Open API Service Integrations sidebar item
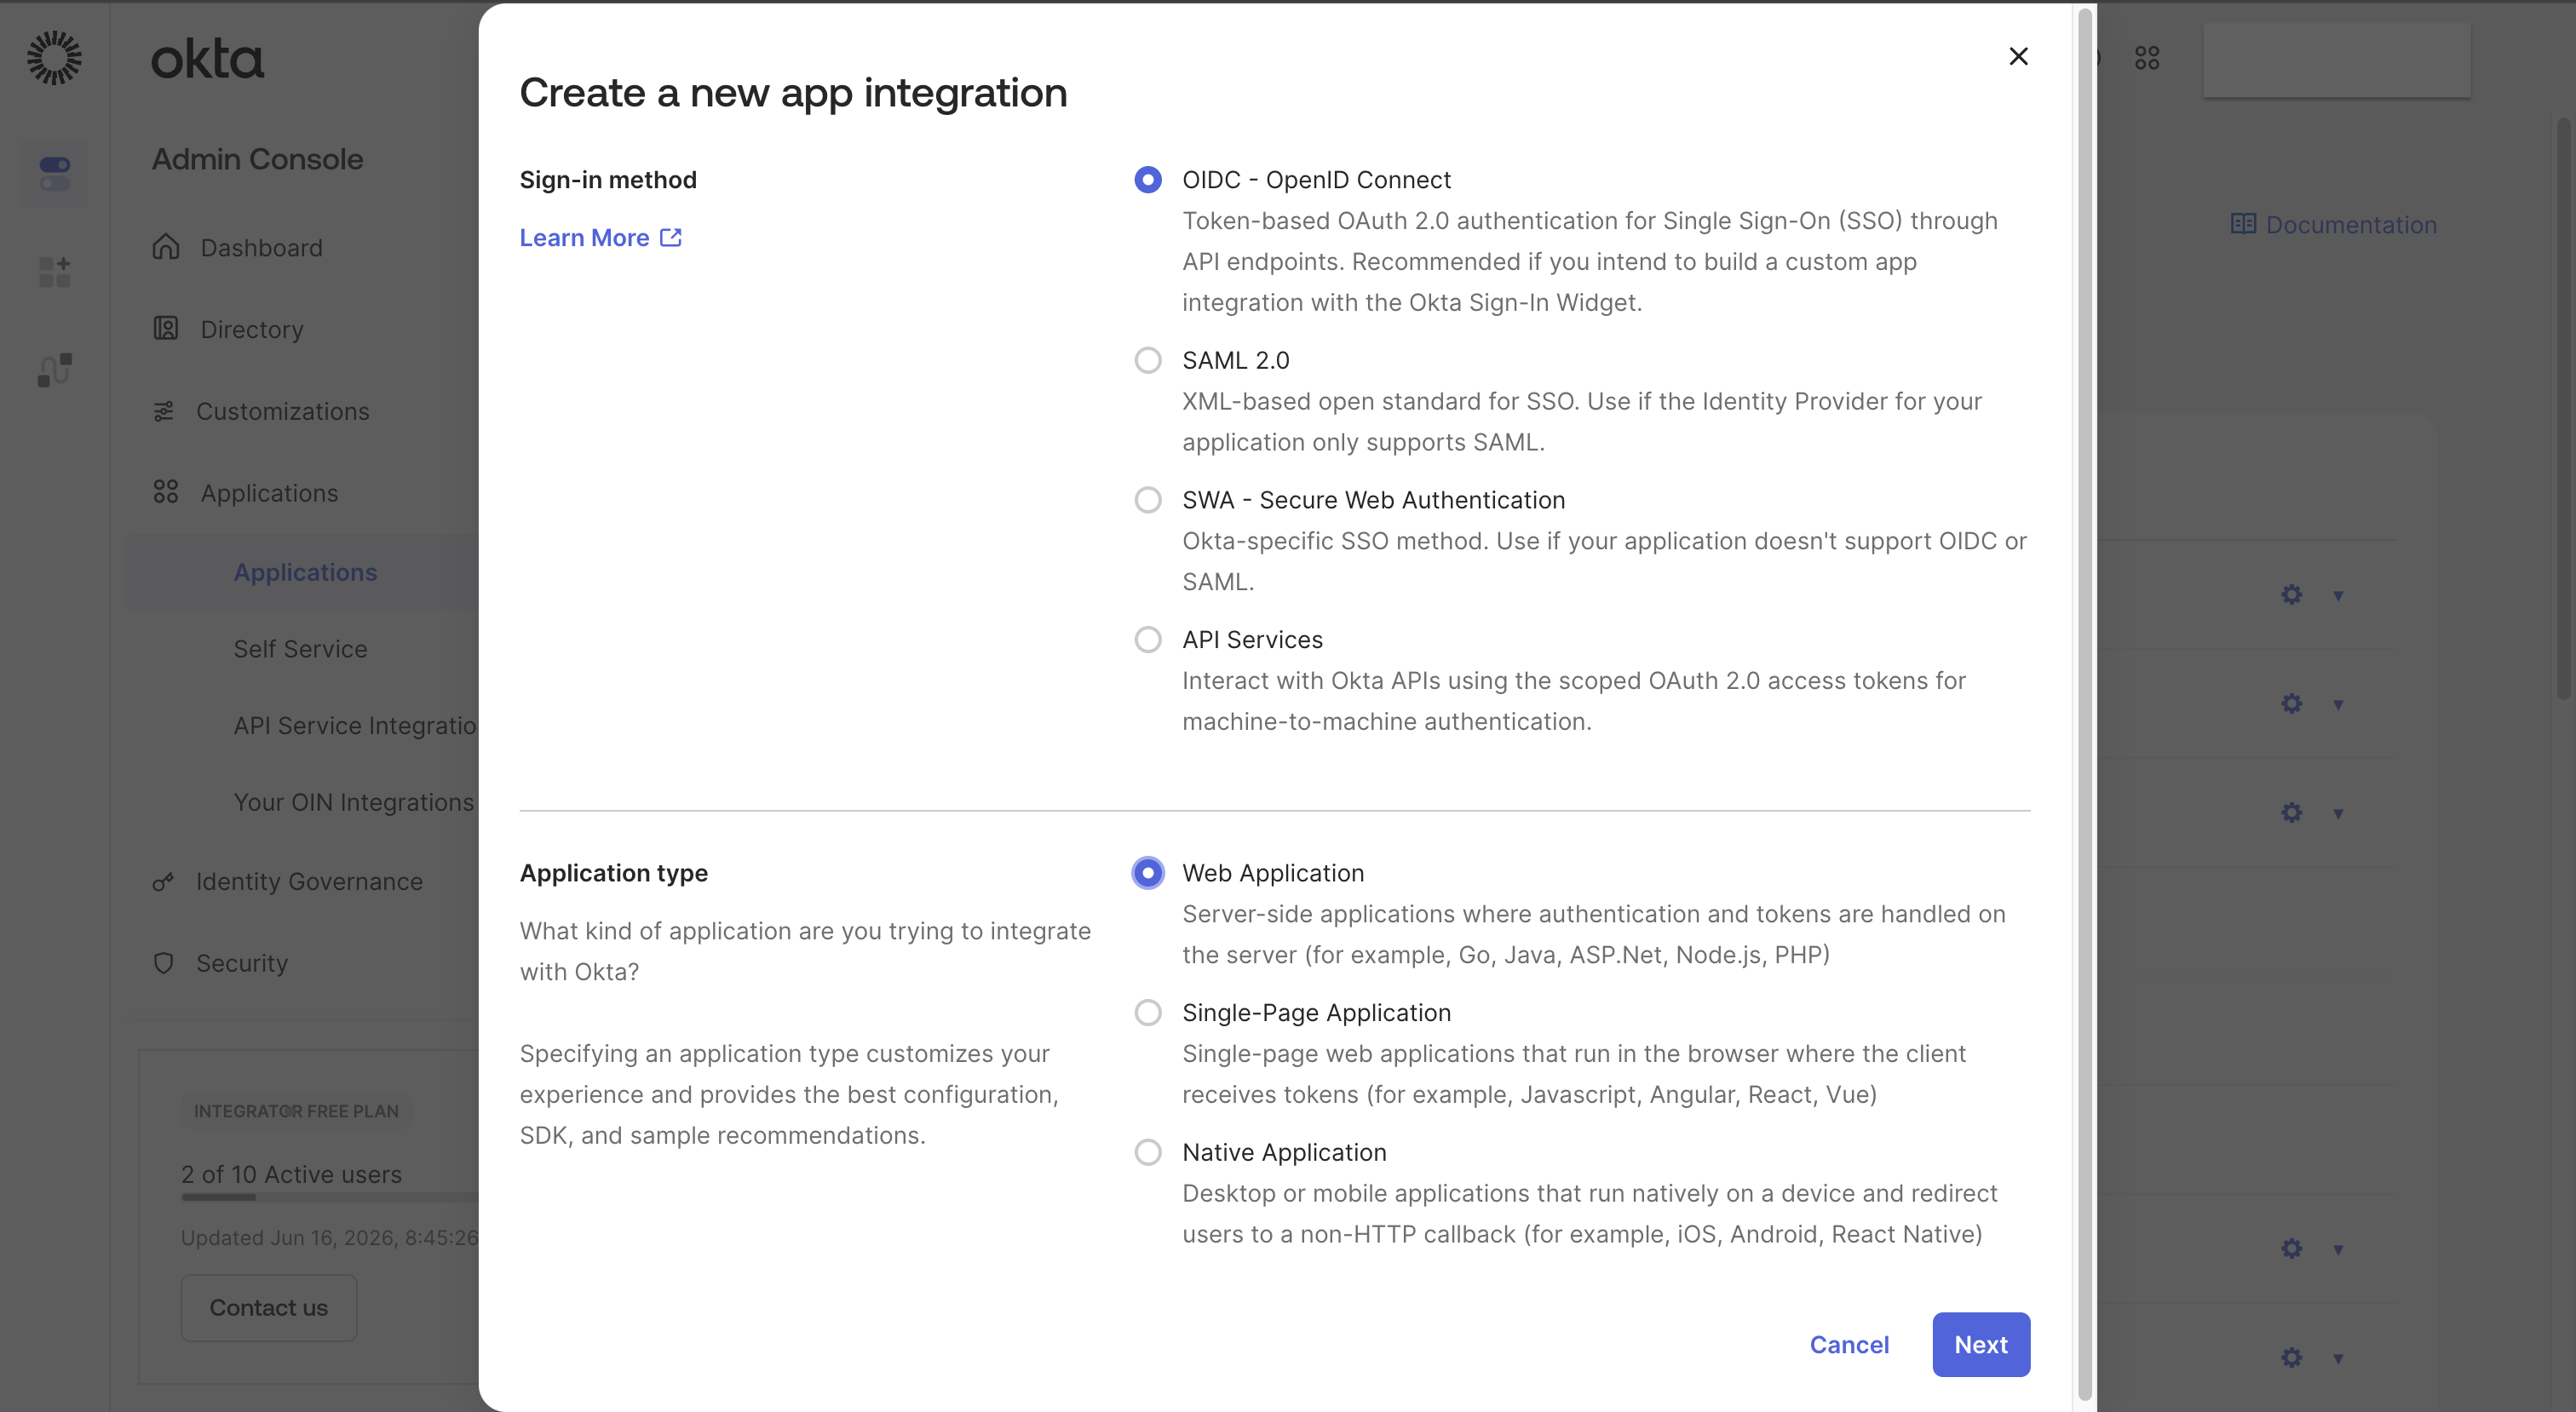Viewport: 2576px width, 1412px height. 355,726
